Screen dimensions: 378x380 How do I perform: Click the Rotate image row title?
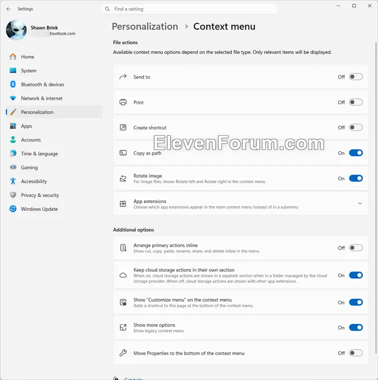pos(148,176)
